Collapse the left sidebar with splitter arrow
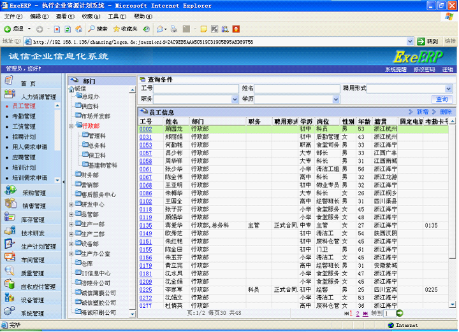Screen dimensions: 459x332 click(x=64, y=182)
